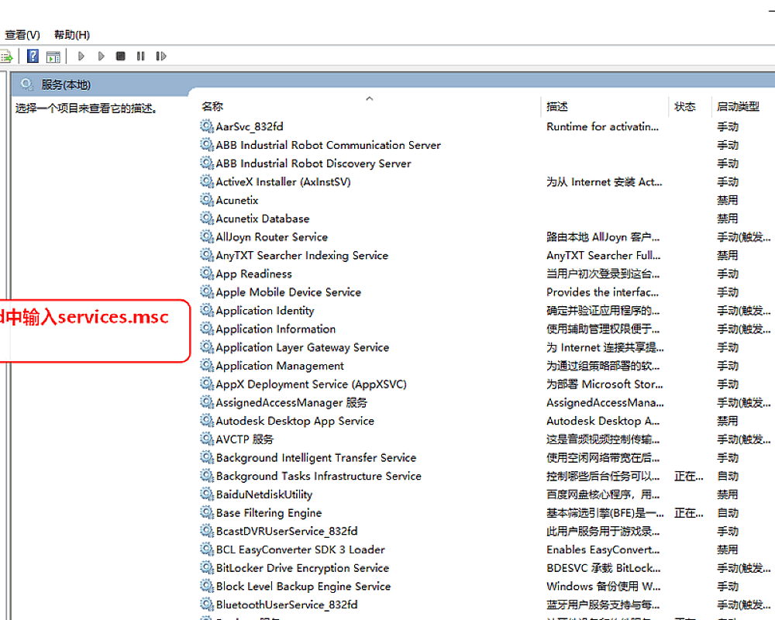Click the gear icon beside 服务(本地)
The height and width of the screenshot is (620, 775).
tap(27, 84)
